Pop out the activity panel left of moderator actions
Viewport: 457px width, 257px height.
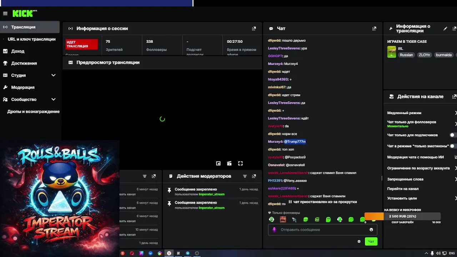[154, 176]
